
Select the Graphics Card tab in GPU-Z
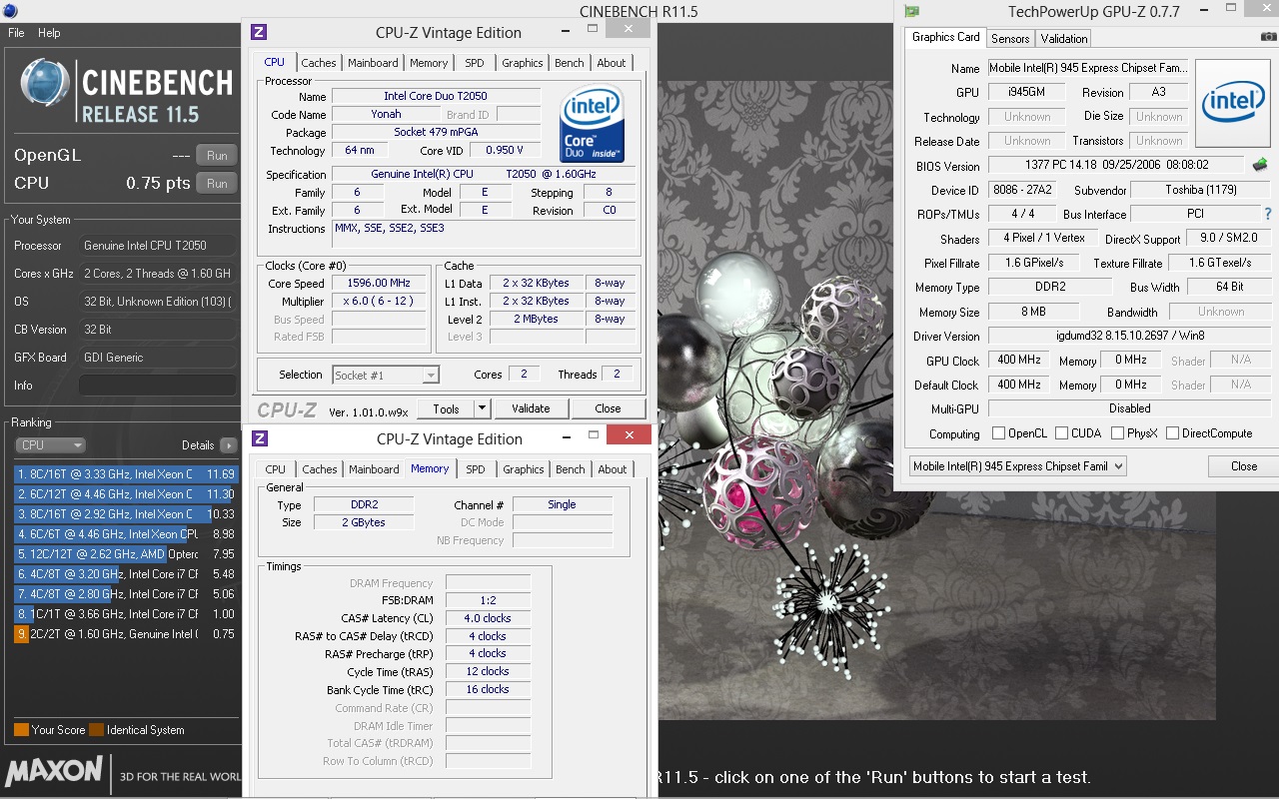[x=945, y=37]
